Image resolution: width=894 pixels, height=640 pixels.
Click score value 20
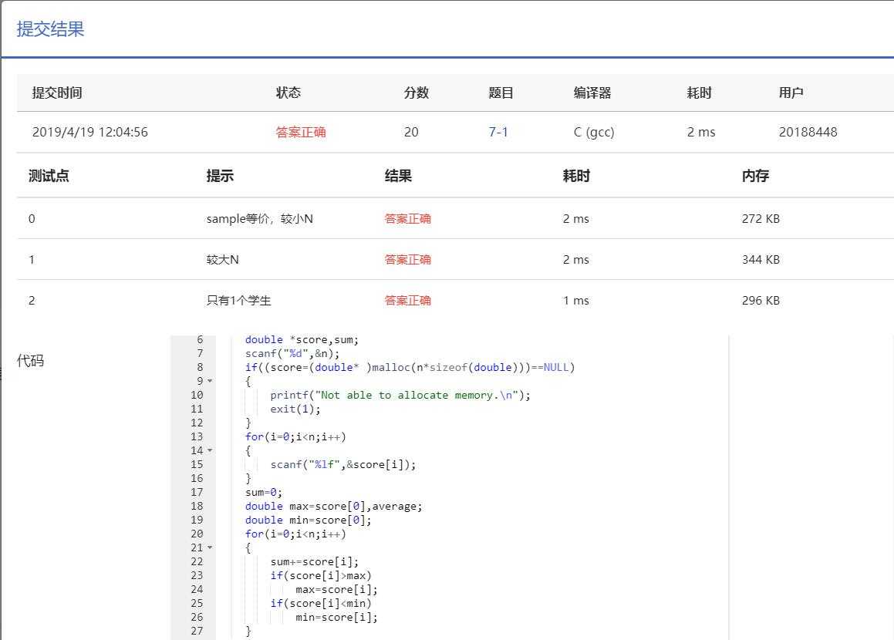411,132
